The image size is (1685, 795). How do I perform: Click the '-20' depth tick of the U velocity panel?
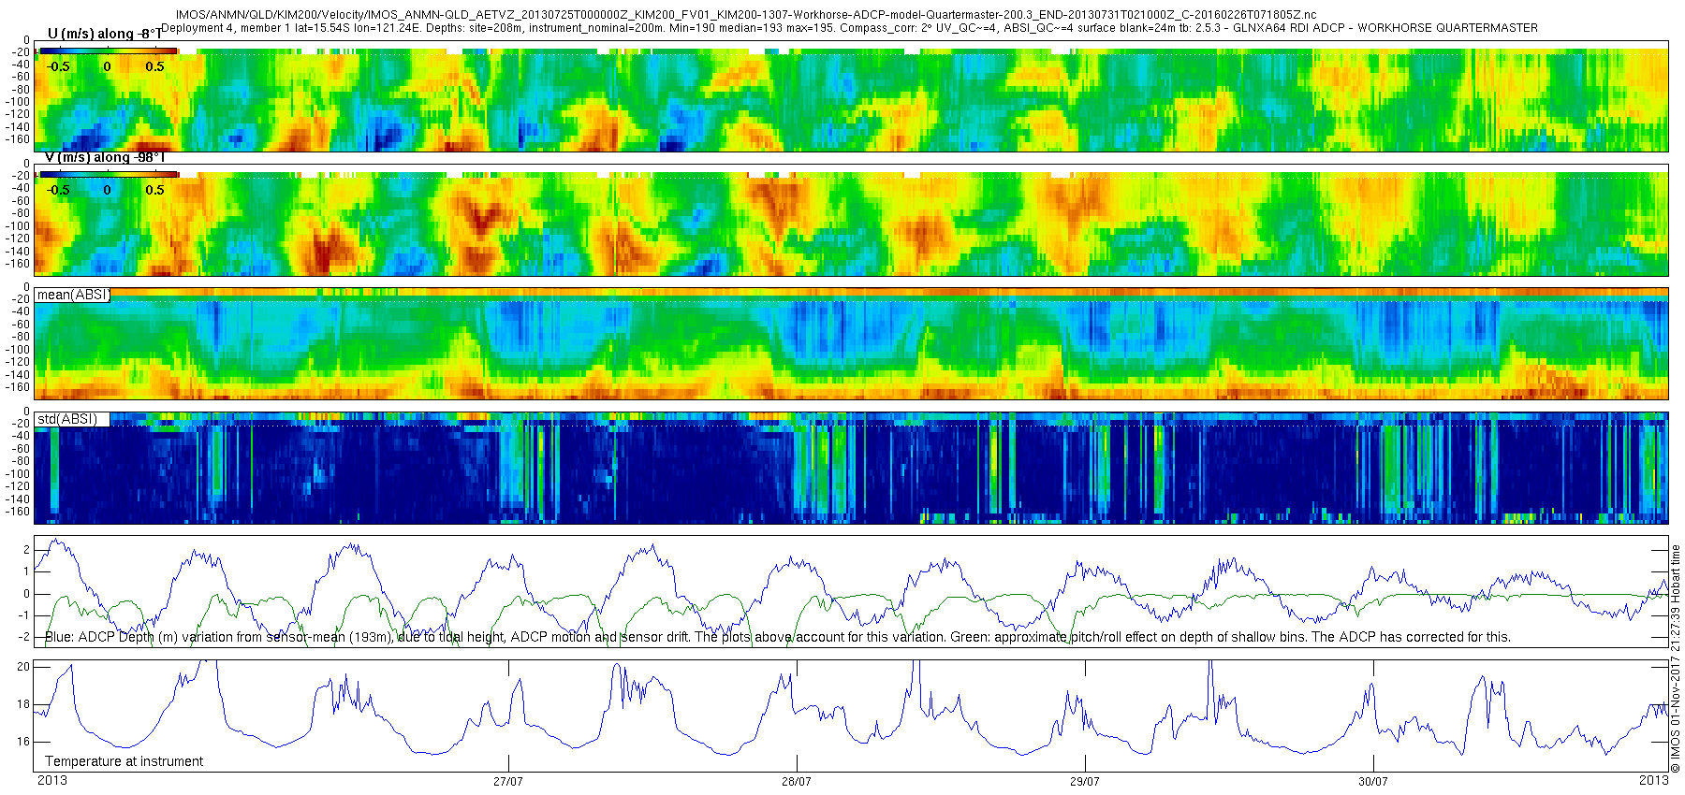[21, 51]
